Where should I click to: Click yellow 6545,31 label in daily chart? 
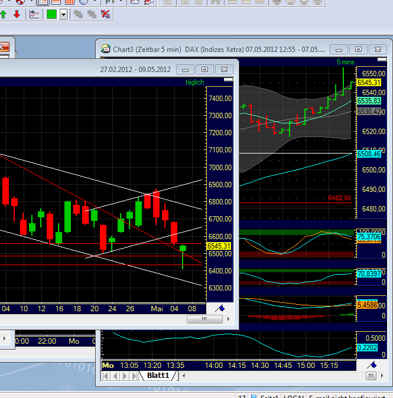click(x=219, y=246)
